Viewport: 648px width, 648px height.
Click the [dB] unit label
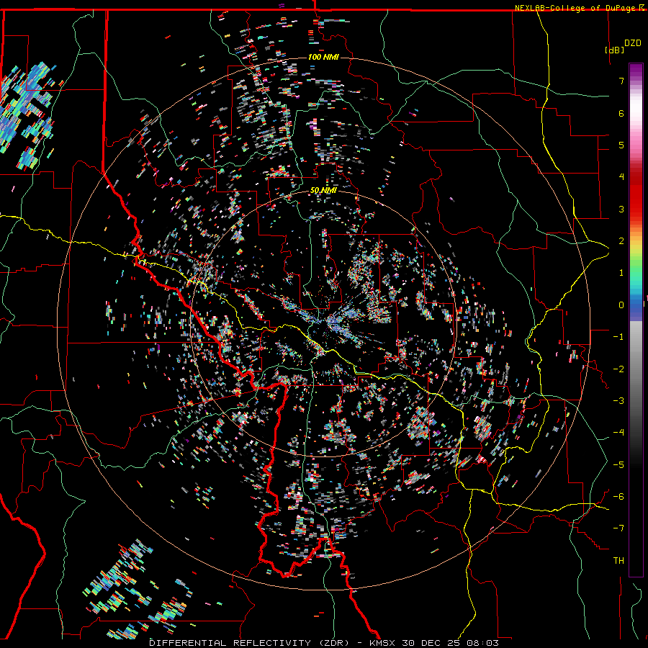coord(615,50)
